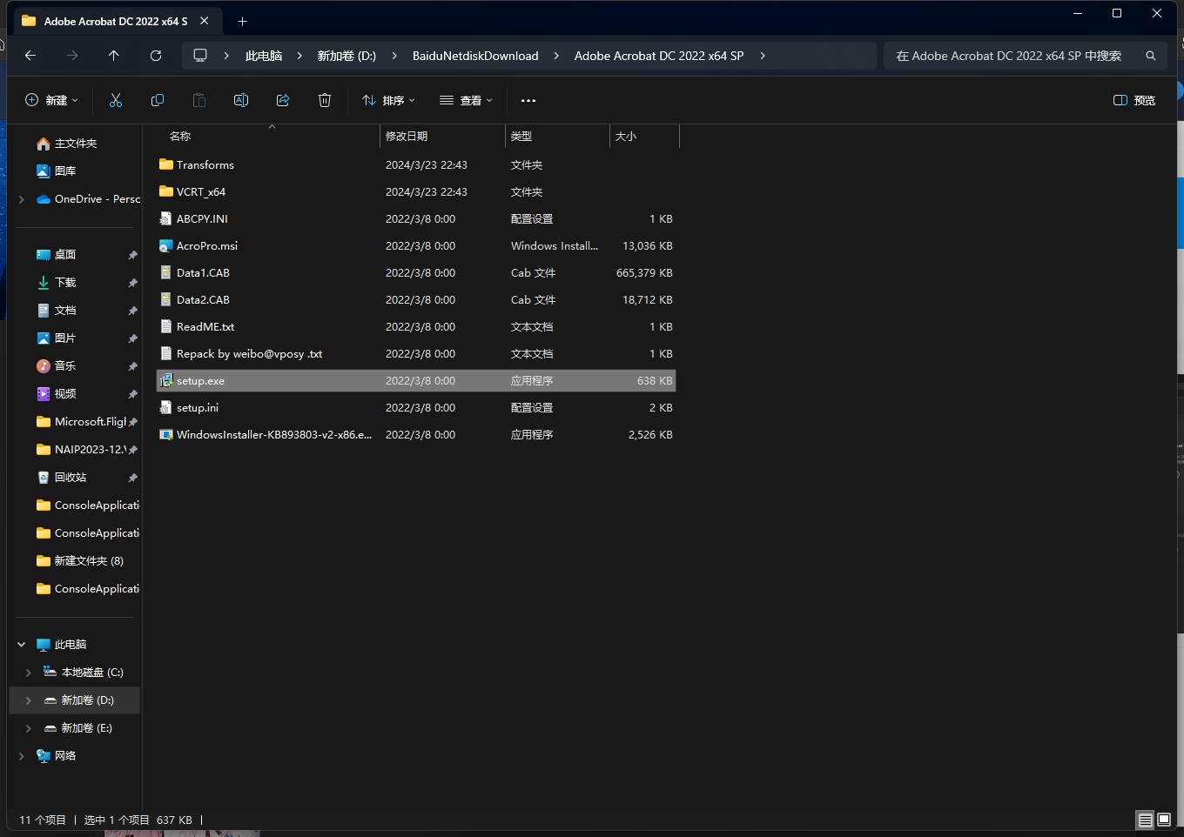This screenshot has height=837, width=1184.
Task: Click the ABCPY.INI file icon
Action: click(x=165, y=219)
